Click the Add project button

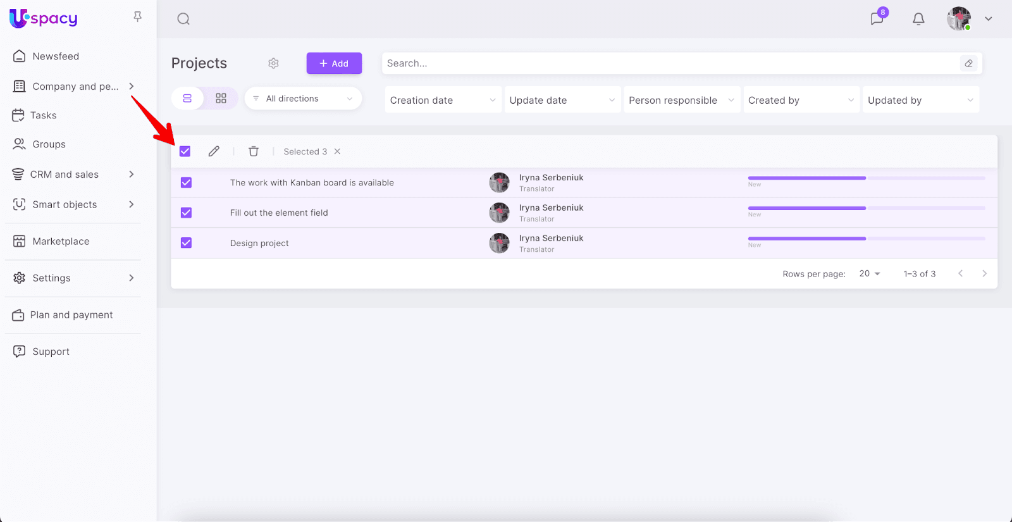tap(334, 63)
